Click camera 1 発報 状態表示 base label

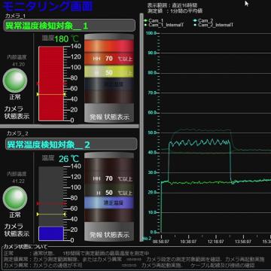tap(109, 117)
